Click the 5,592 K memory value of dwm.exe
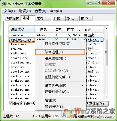The image size is (117, 121). [x=74, y=35]
